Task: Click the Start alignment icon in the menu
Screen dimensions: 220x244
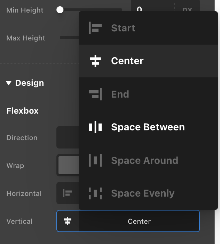Action: point(95,28)
